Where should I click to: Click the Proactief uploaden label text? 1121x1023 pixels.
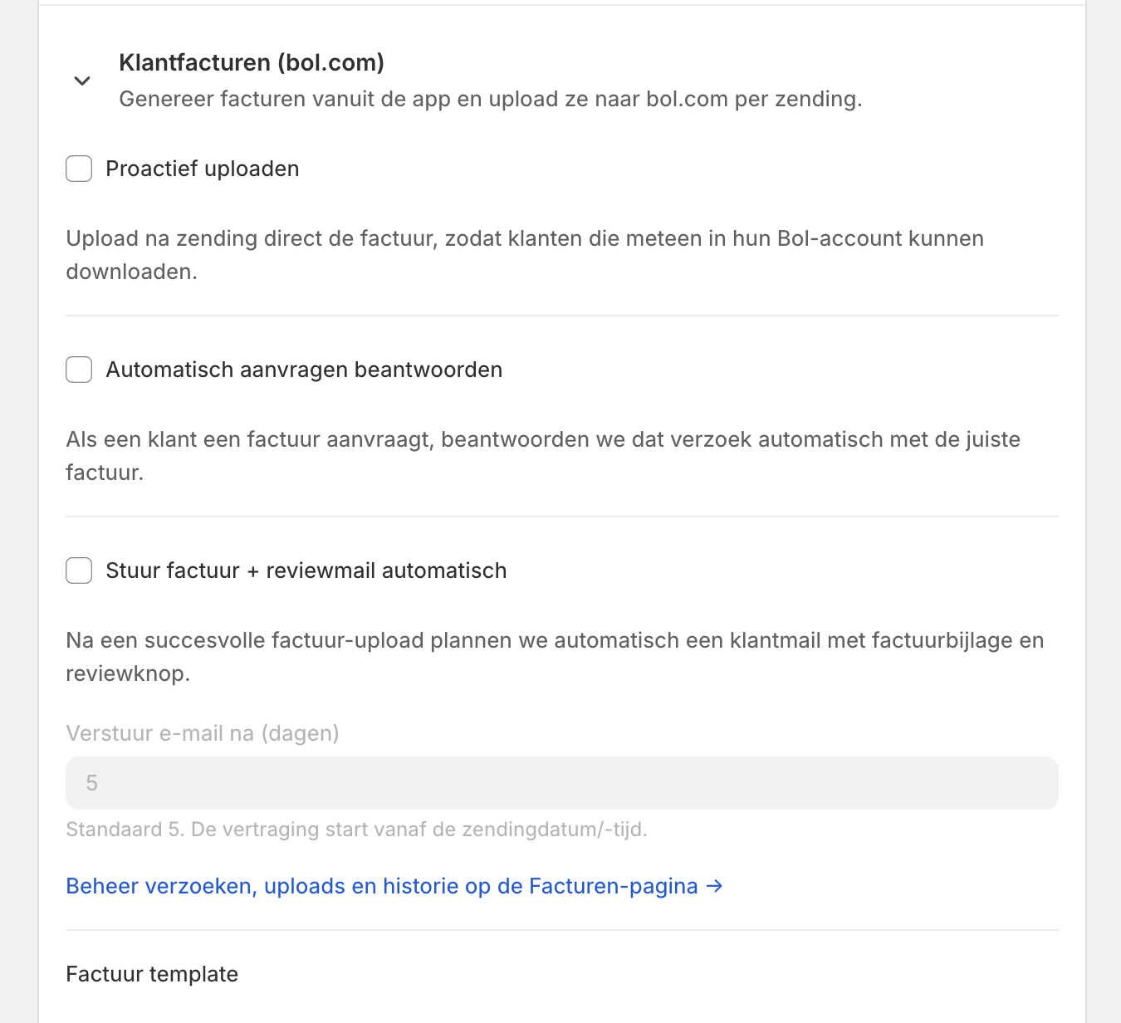point(202,169)
